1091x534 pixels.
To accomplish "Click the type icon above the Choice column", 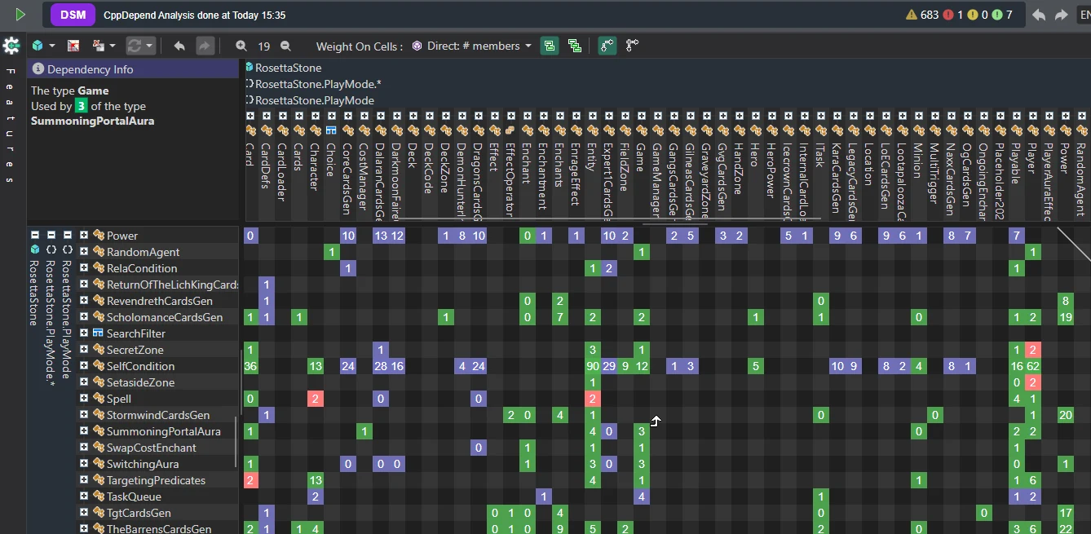I will 331,130.
